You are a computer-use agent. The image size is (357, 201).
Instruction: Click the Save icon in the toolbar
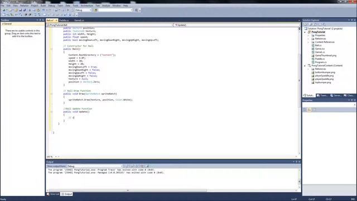21,10
